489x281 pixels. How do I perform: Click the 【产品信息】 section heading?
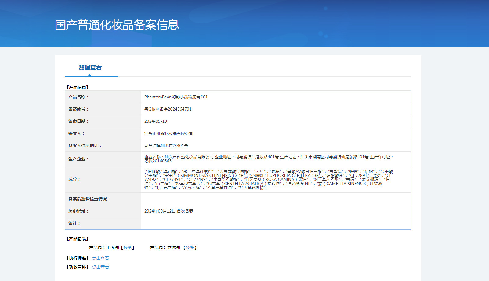[78, 87]
